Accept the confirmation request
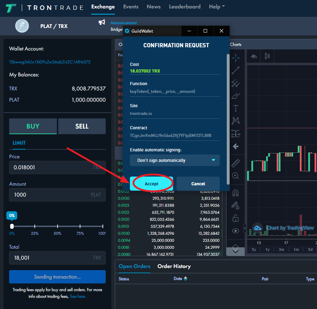Viewport: 317px width, 309px height. 151,184
